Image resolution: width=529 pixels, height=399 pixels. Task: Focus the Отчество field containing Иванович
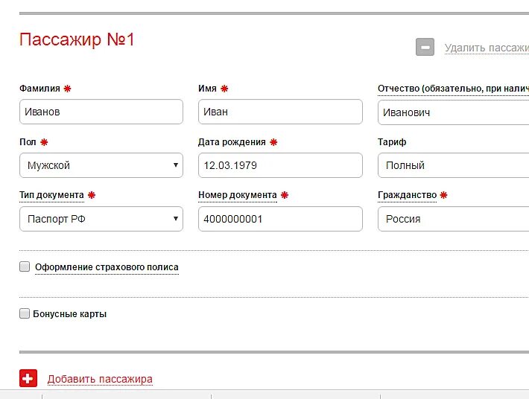(x=454, y=112)
